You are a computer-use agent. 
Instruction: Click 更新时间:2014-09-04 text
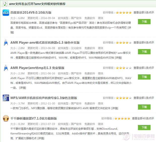click(x=41, y=18)
